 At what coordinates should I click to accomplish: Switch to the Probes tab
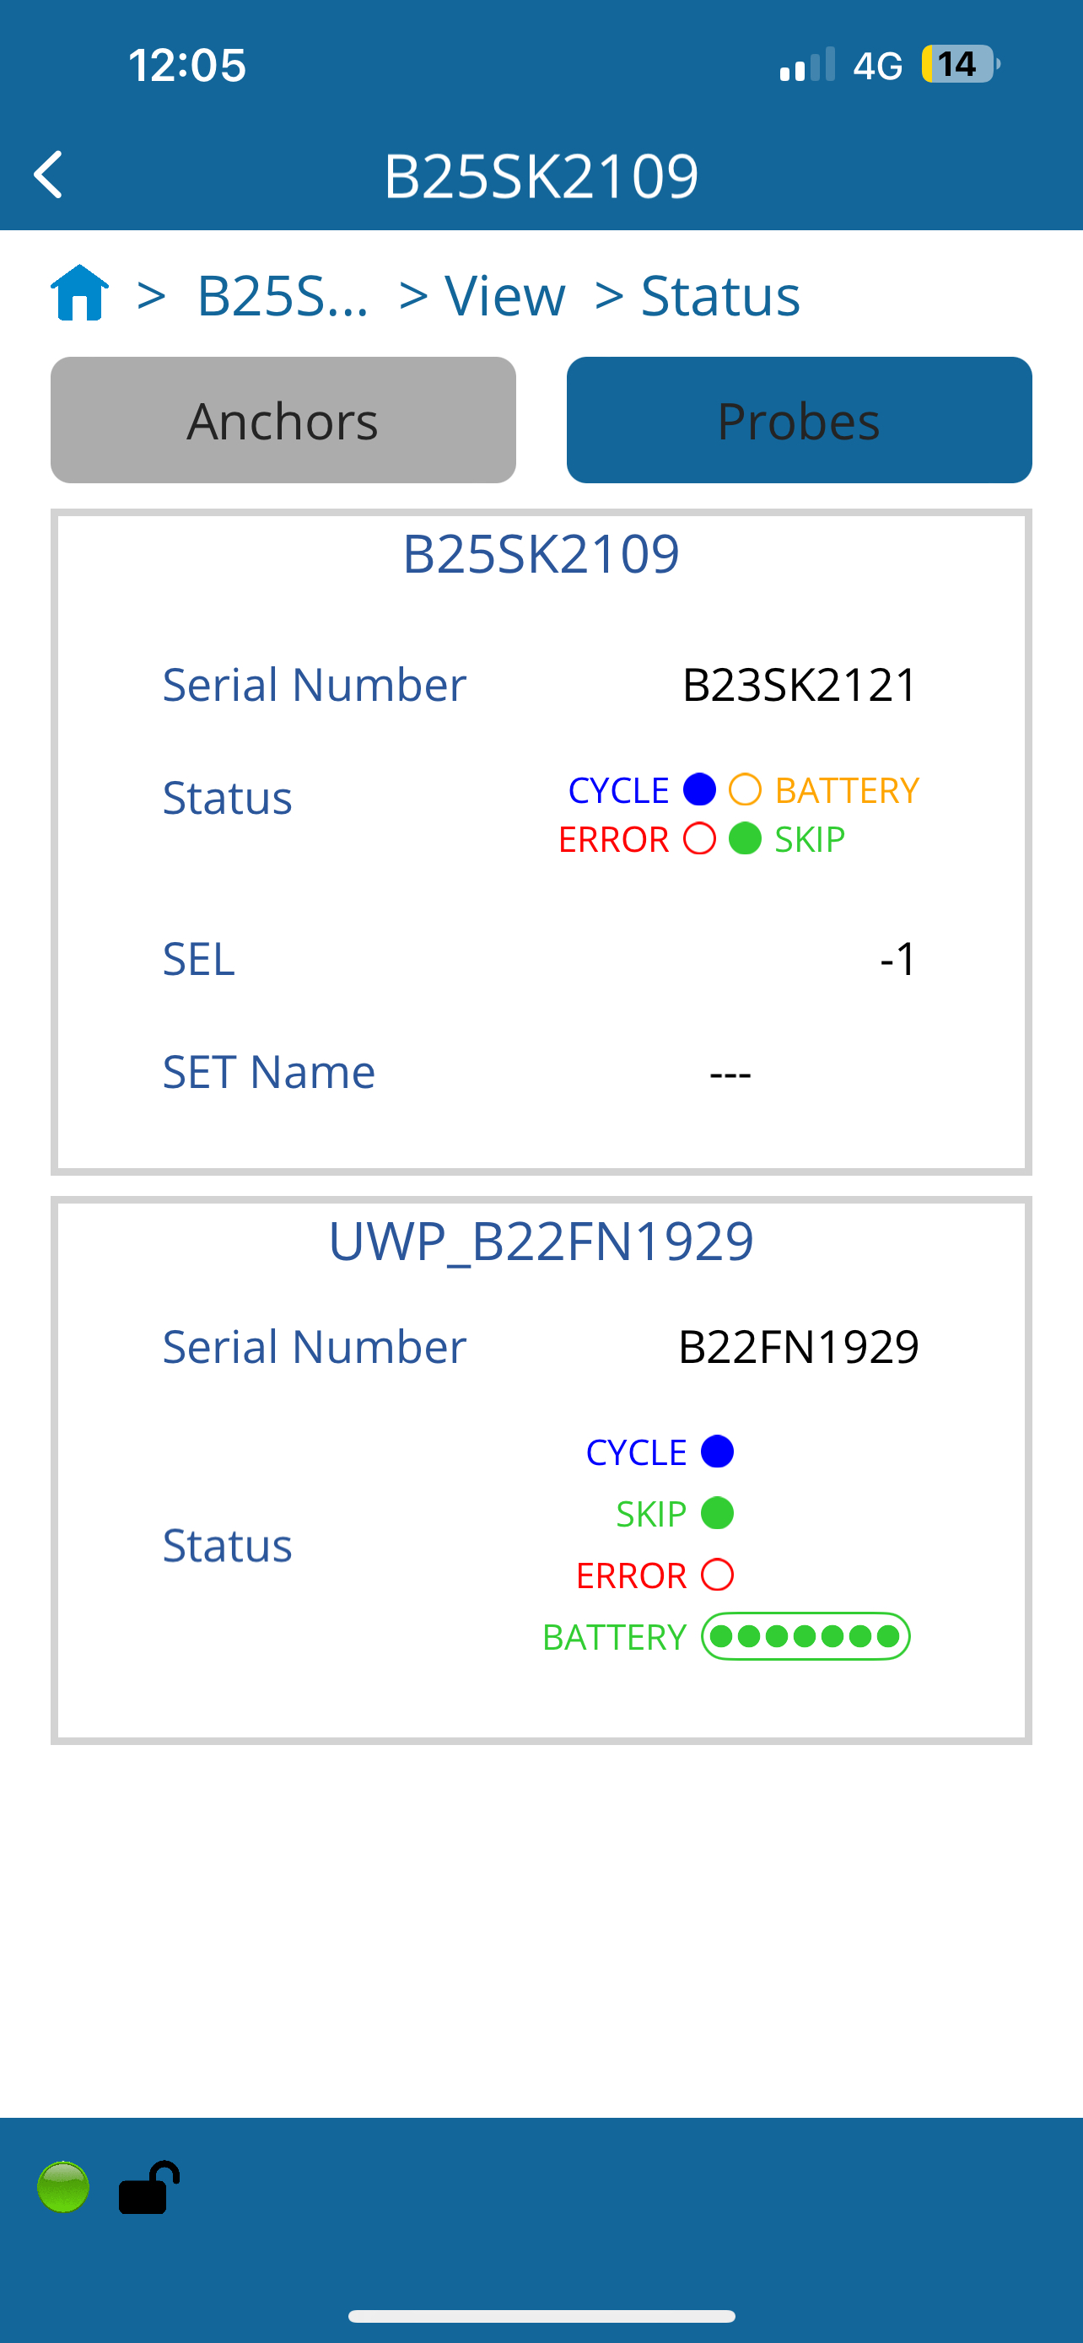coord(800,420)
